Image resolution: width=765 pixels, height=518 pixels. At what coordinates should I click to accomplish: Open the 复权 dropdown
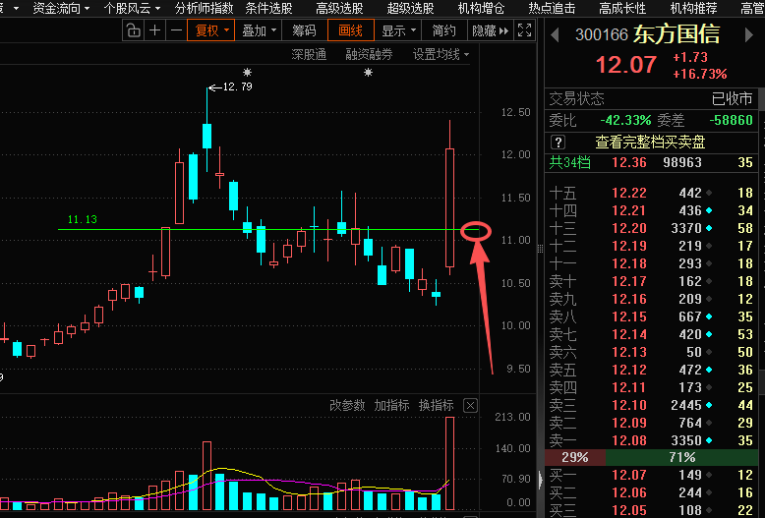tap(210, 30)
